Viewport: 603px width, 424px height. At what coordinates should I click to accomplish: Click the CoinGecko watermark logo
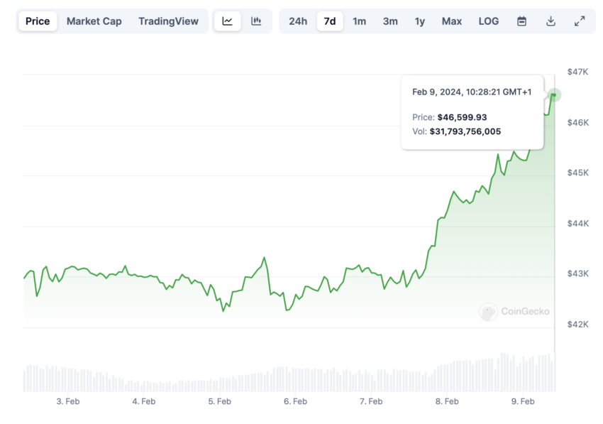coord(514,311)
